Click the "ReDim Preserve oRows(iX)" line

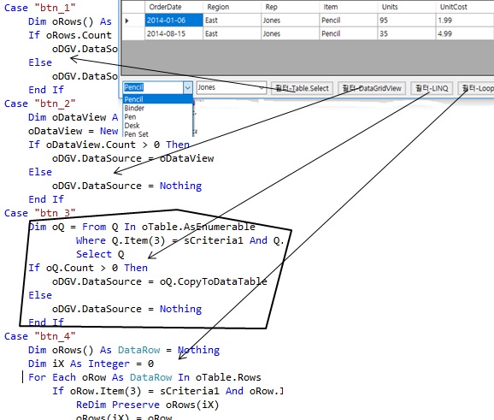click(x=148, y=405)
